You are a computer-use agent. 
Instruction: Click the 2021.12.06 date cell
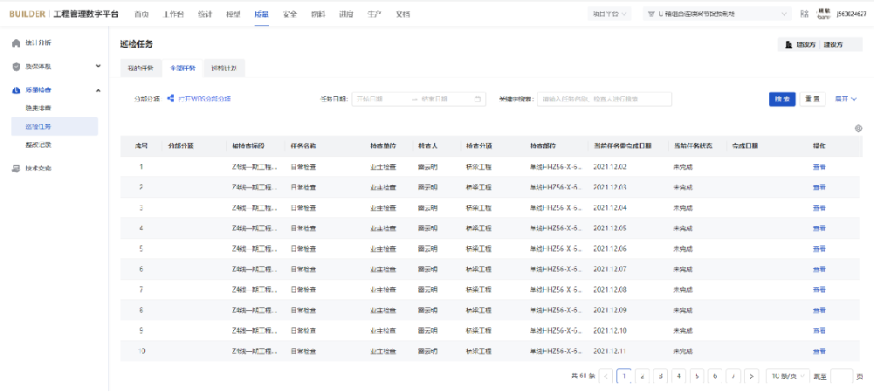point(609,249)
